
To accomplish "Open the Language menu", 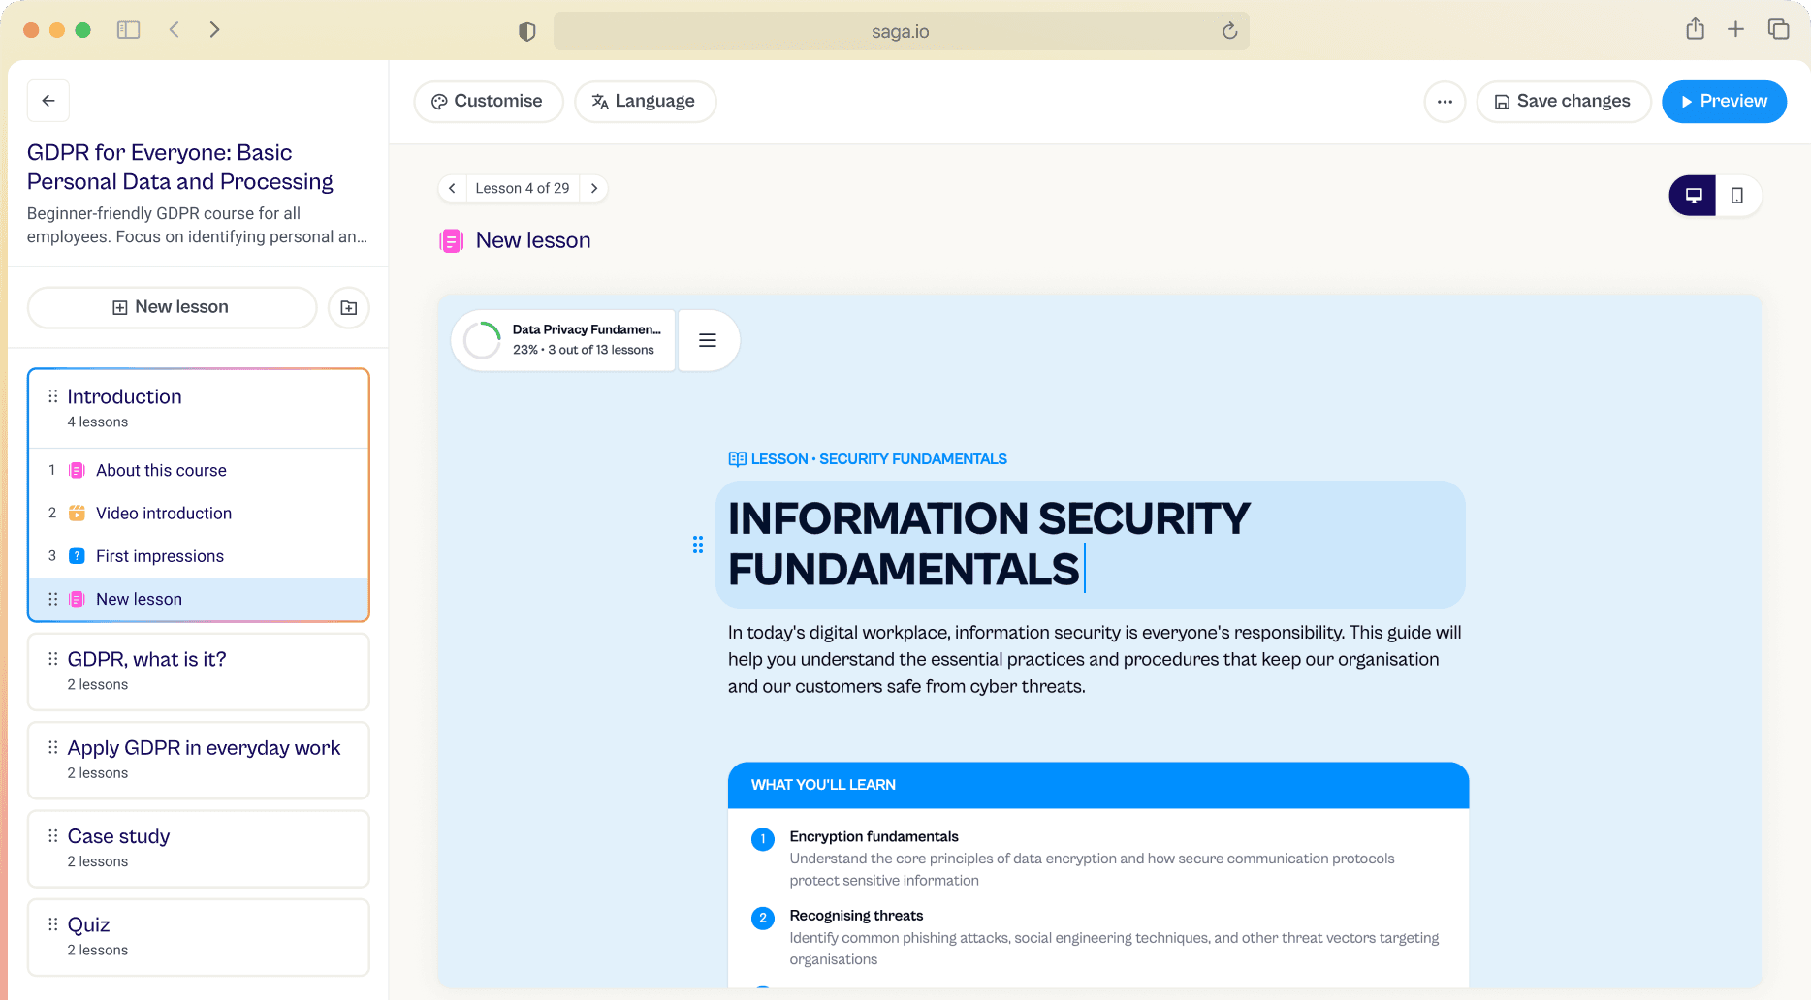I will 645,102.
